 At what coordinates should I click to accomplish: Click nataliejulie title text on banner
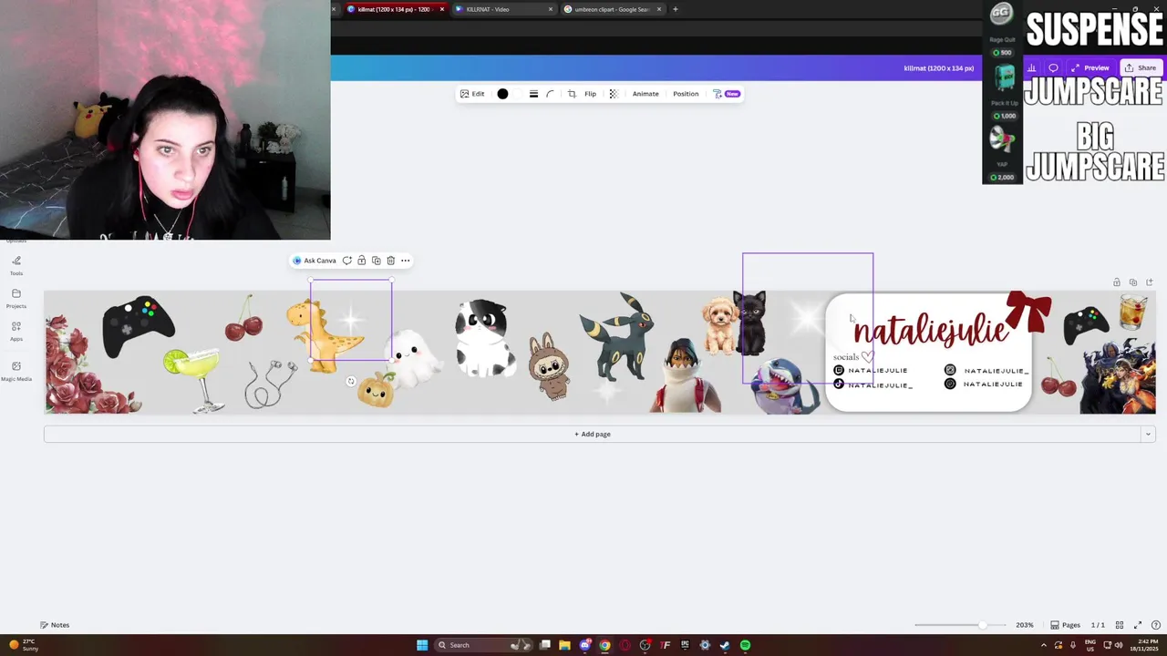click(930, 330)
